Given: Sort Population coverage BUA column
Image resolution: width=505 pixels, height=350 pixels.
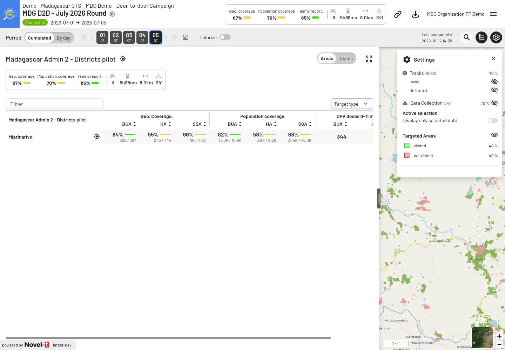Looking at the screenshot, I should (240, 124).
